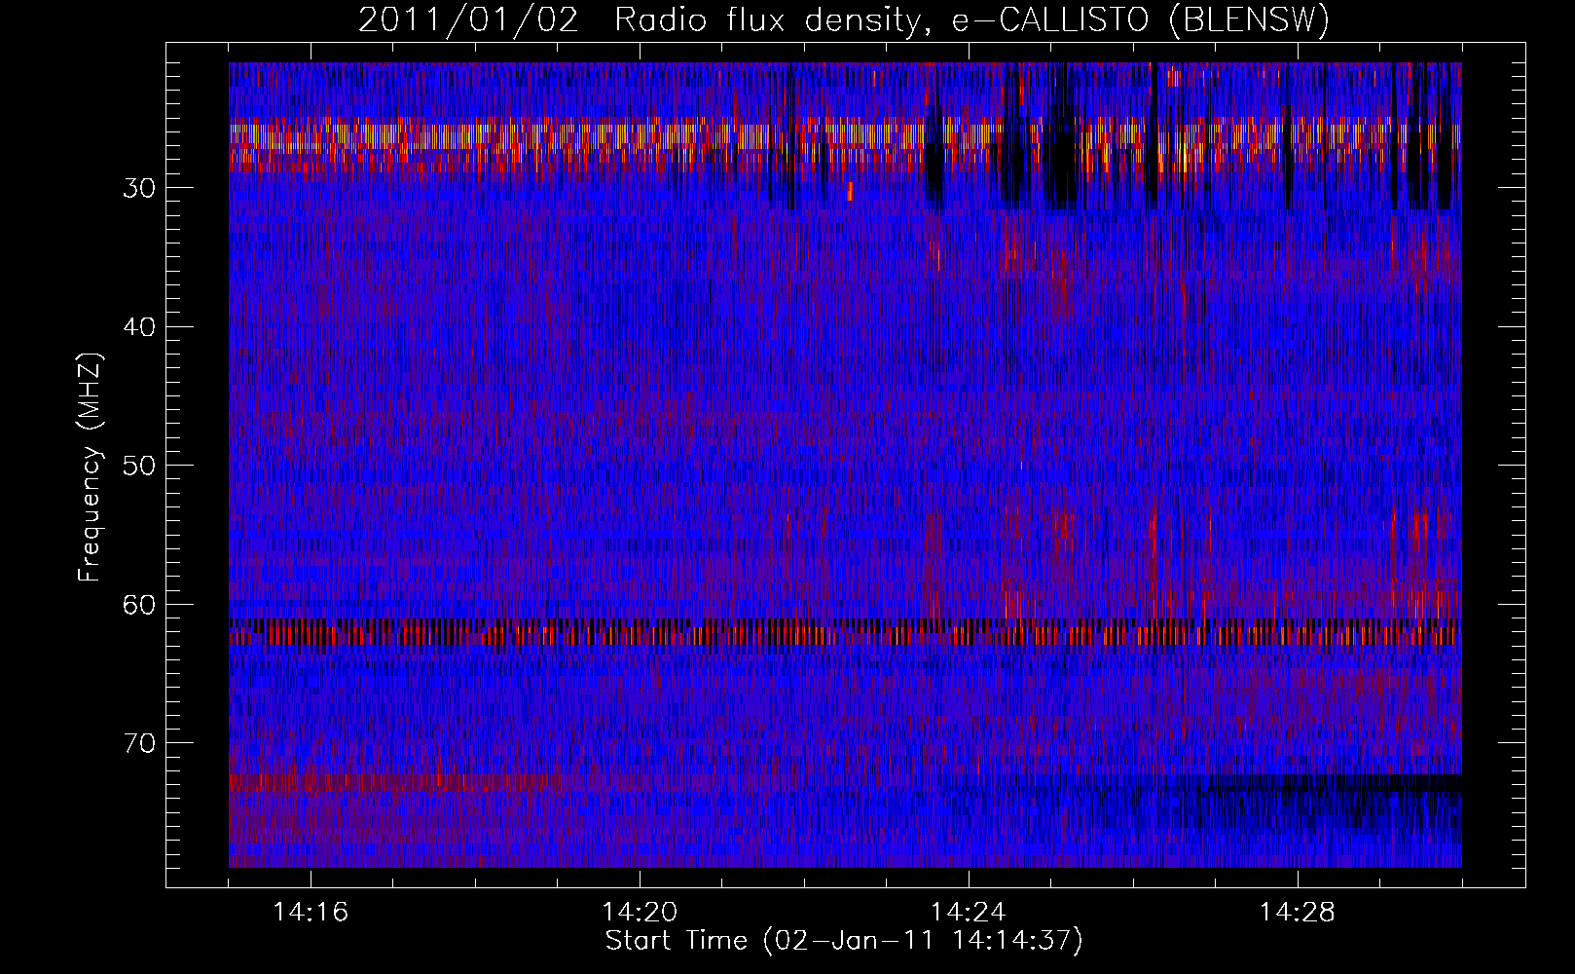Viewport: 1575px width, 974px height.
Task: Click the 50 frequency tick label
Action: [138, 465]
